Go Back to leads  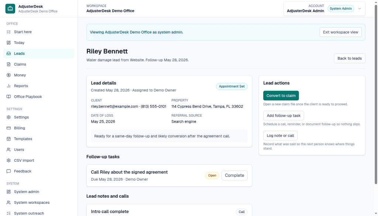349,58
